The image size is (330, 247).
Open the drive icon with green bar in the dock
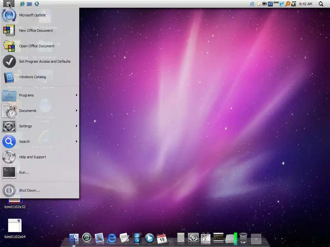click(231, 239)
